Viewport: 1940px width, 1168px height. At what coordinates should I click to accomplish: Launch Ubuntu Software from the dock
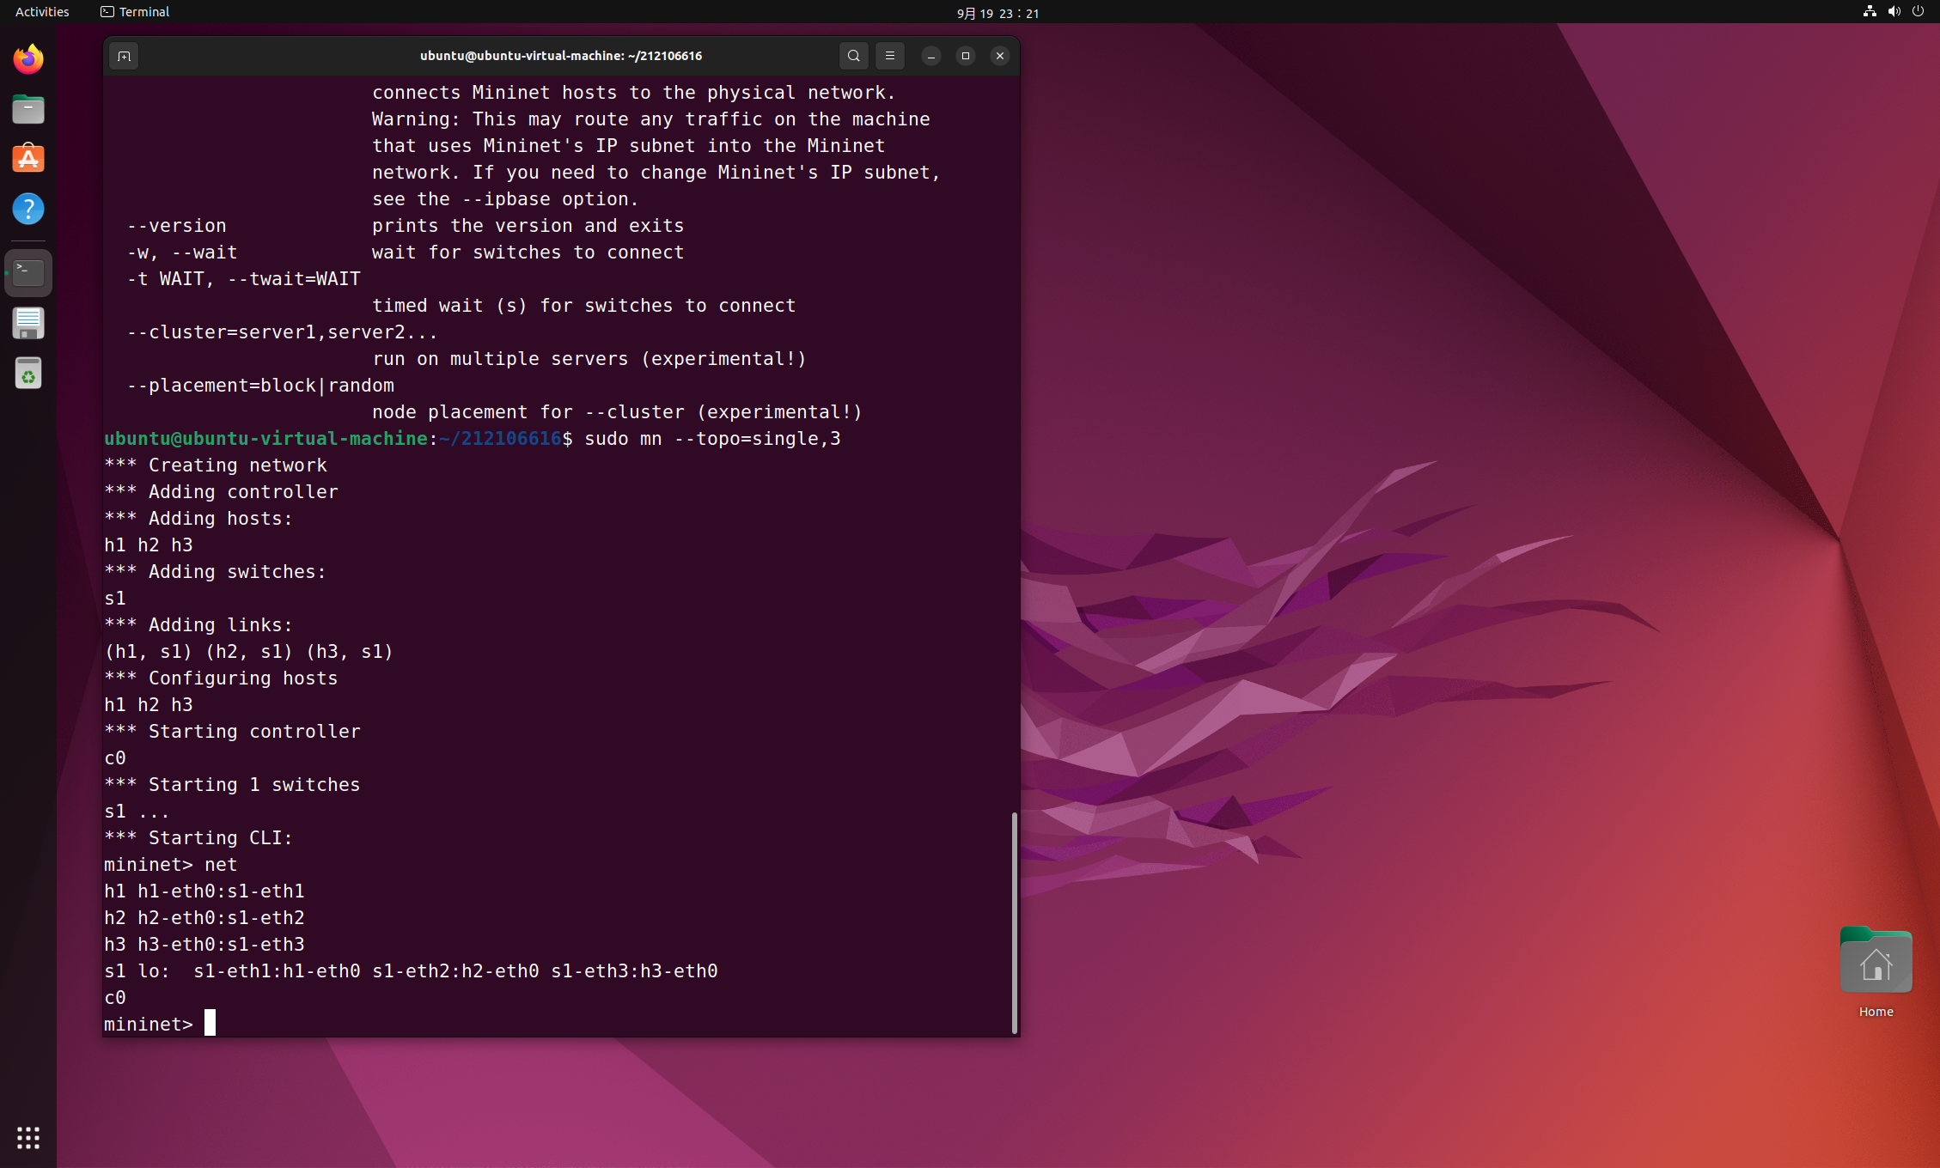[x=28, y=159]
